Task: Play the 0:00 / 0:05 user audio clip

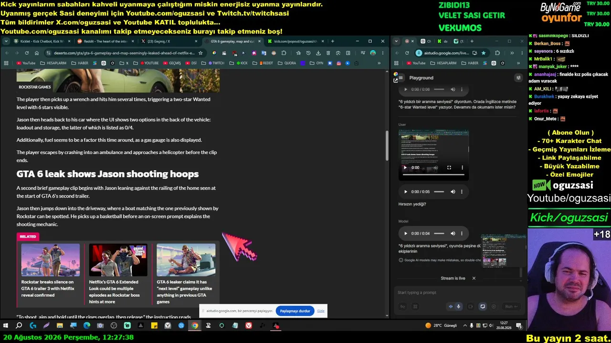Action: [406, 192]
